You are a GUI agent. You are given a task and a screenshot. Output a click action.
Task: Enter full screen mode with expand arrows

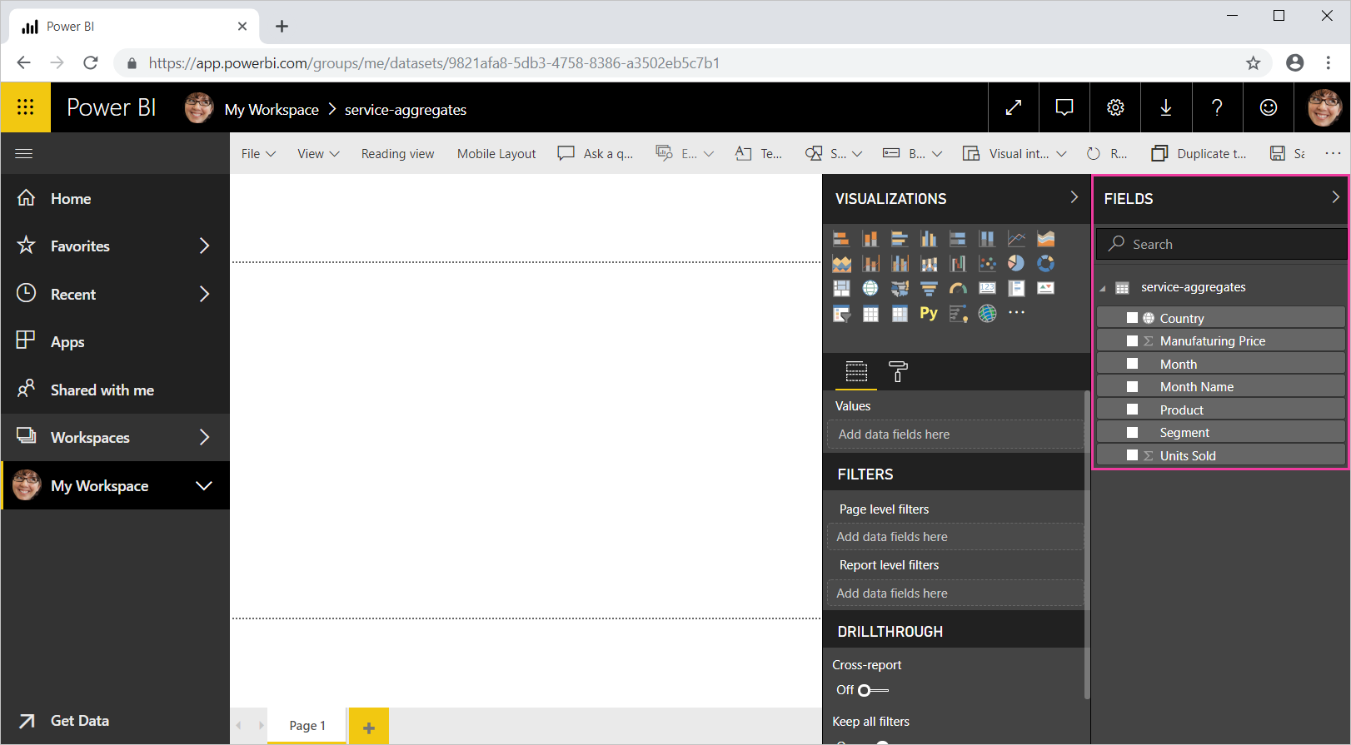[x=1014, y=107]
